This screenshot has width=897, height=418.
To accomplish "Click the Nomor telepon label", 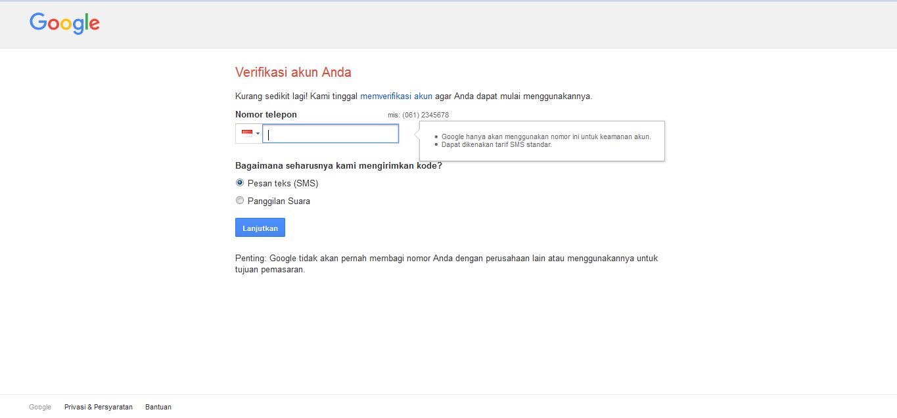I will (x=266, y=114).
